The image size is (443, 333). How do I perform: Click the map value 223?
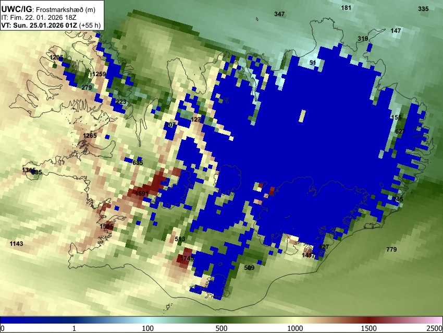(x=121, y=102)
